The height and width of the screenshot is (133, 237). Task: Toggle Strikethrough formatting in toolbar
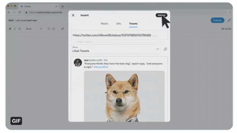tap(20, 29)
